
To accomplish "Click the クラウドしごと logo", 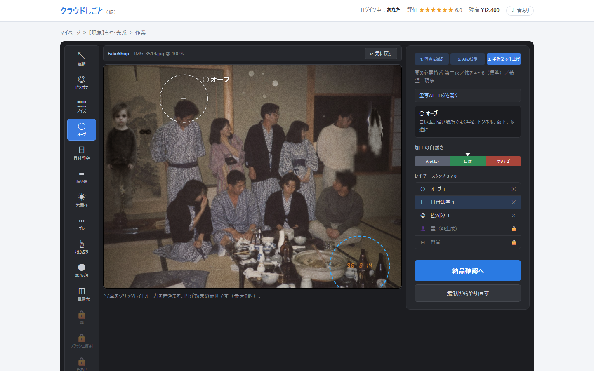I will tap(82, 11).
